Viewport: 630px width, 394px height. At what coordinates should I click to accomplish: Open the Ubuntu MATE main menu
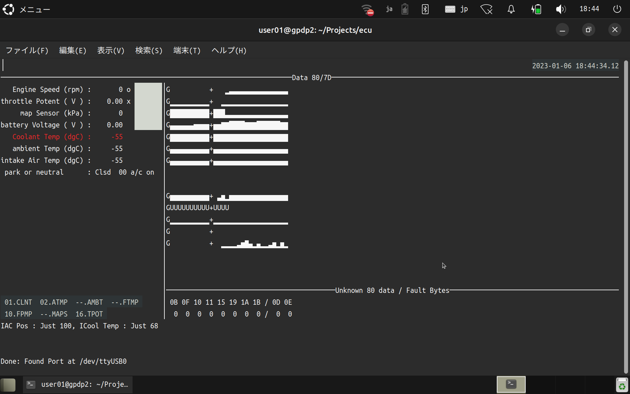pyautogui.click(x=26, y=9)
